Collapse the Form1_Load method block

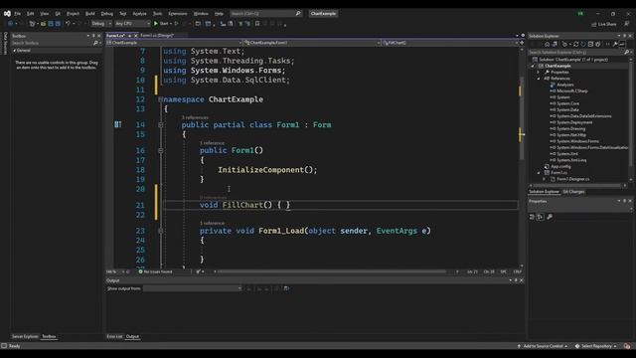161,231
